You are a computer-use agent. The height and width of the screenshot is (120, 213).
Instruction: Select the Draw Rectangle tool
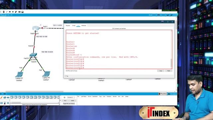pyautogui.click(x=10, y=12)
